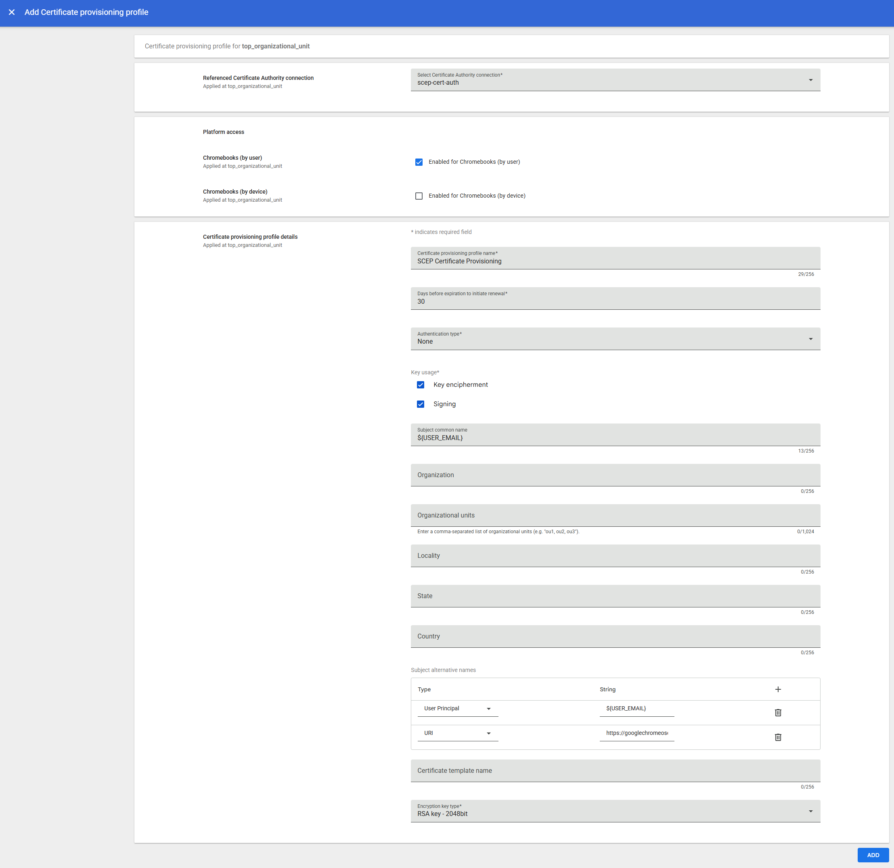Click the Organization field
Viewport: 894px width, 868px height.
(616, 475)
